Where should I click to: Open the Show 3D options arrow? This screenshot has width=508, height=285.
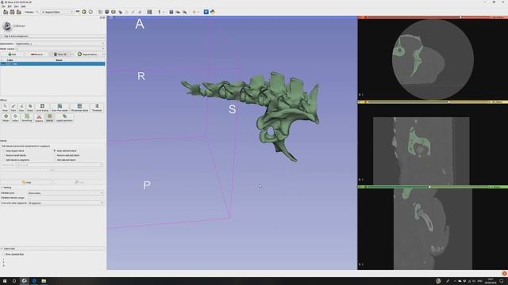72,55
